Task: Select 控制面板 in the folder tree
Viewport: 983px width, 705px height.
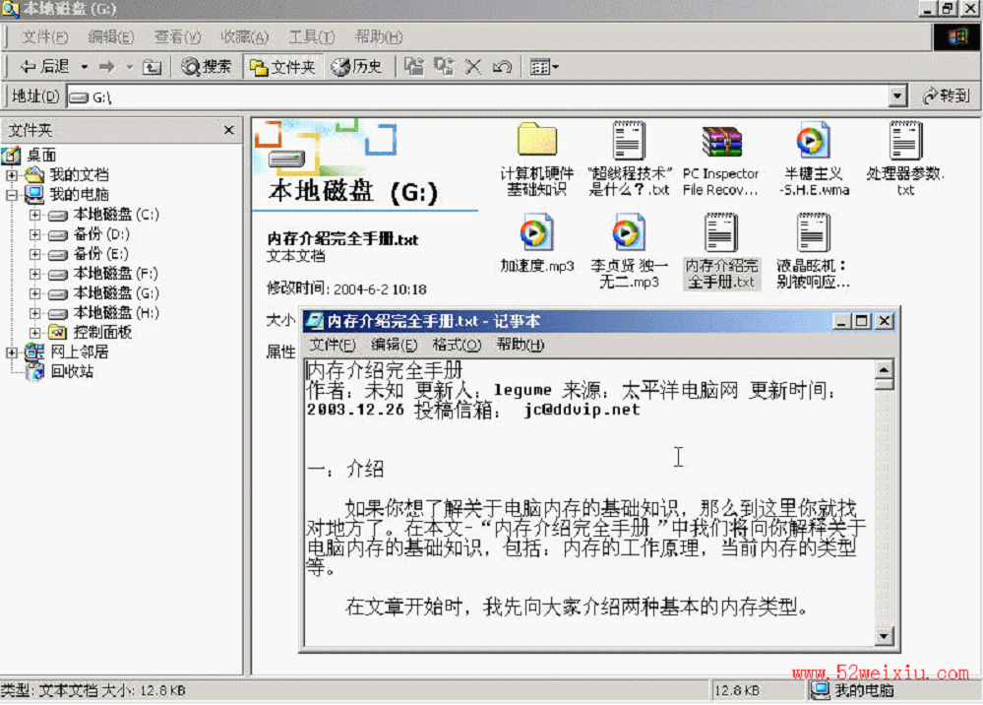Action: pyautogui.click(x=102, y=333)
